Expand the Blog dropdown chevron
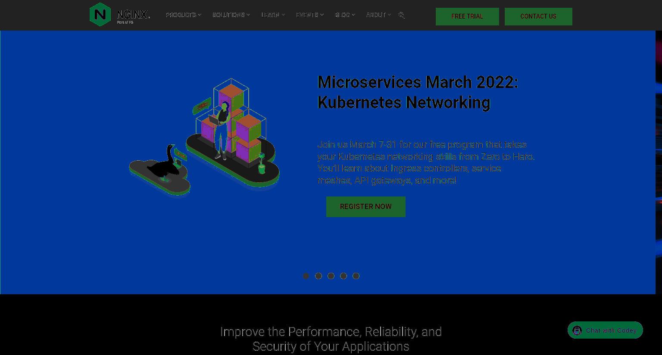 (353, 15)
